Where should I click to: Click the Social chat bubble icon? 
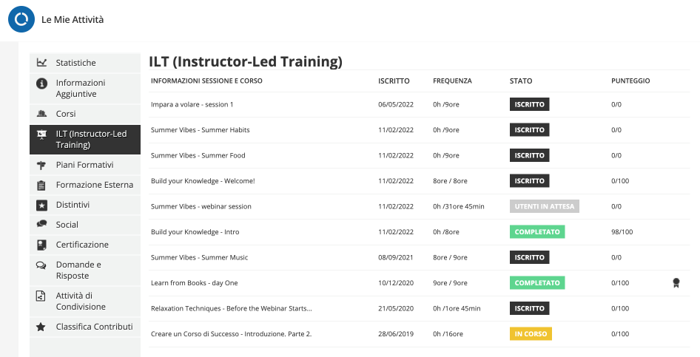(41, 224)
